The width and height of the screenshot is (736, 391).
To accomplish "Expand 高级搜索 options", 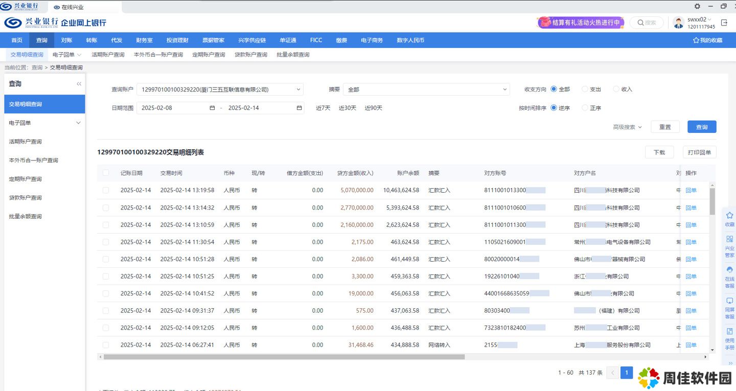I will 627,127.
